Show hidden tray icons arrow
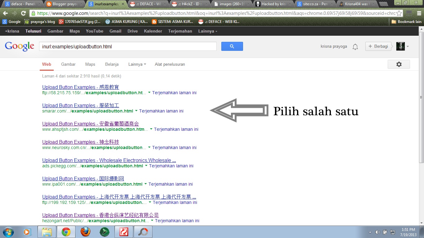 [x=370, y=232]
